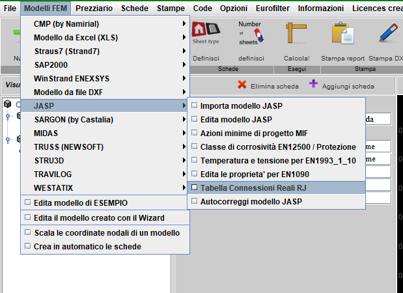
Task: Open Tabella Connessioni Reali RJ
Action: (x=276, y=188)
